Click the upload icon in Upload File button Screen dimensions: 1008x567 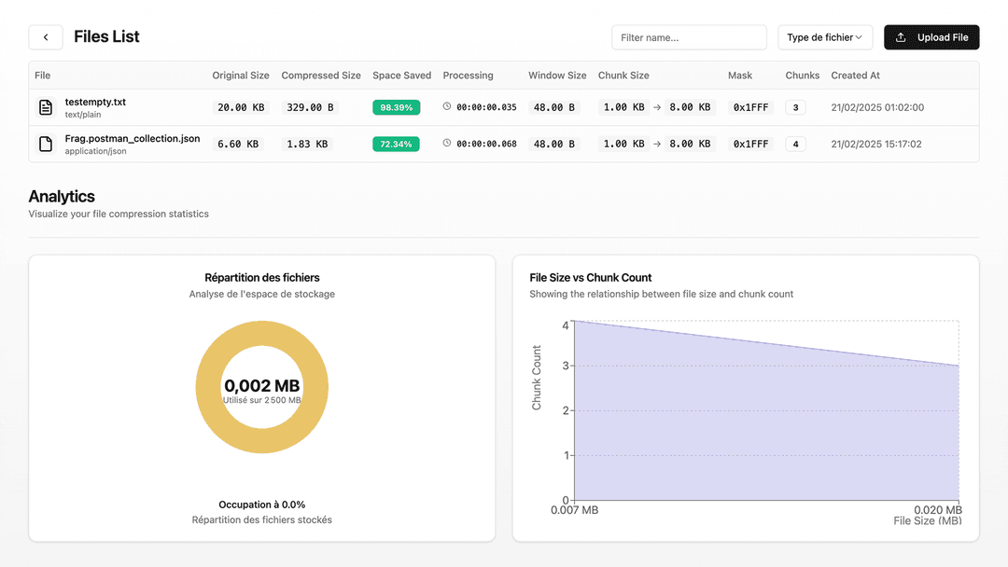pos(901,37)
